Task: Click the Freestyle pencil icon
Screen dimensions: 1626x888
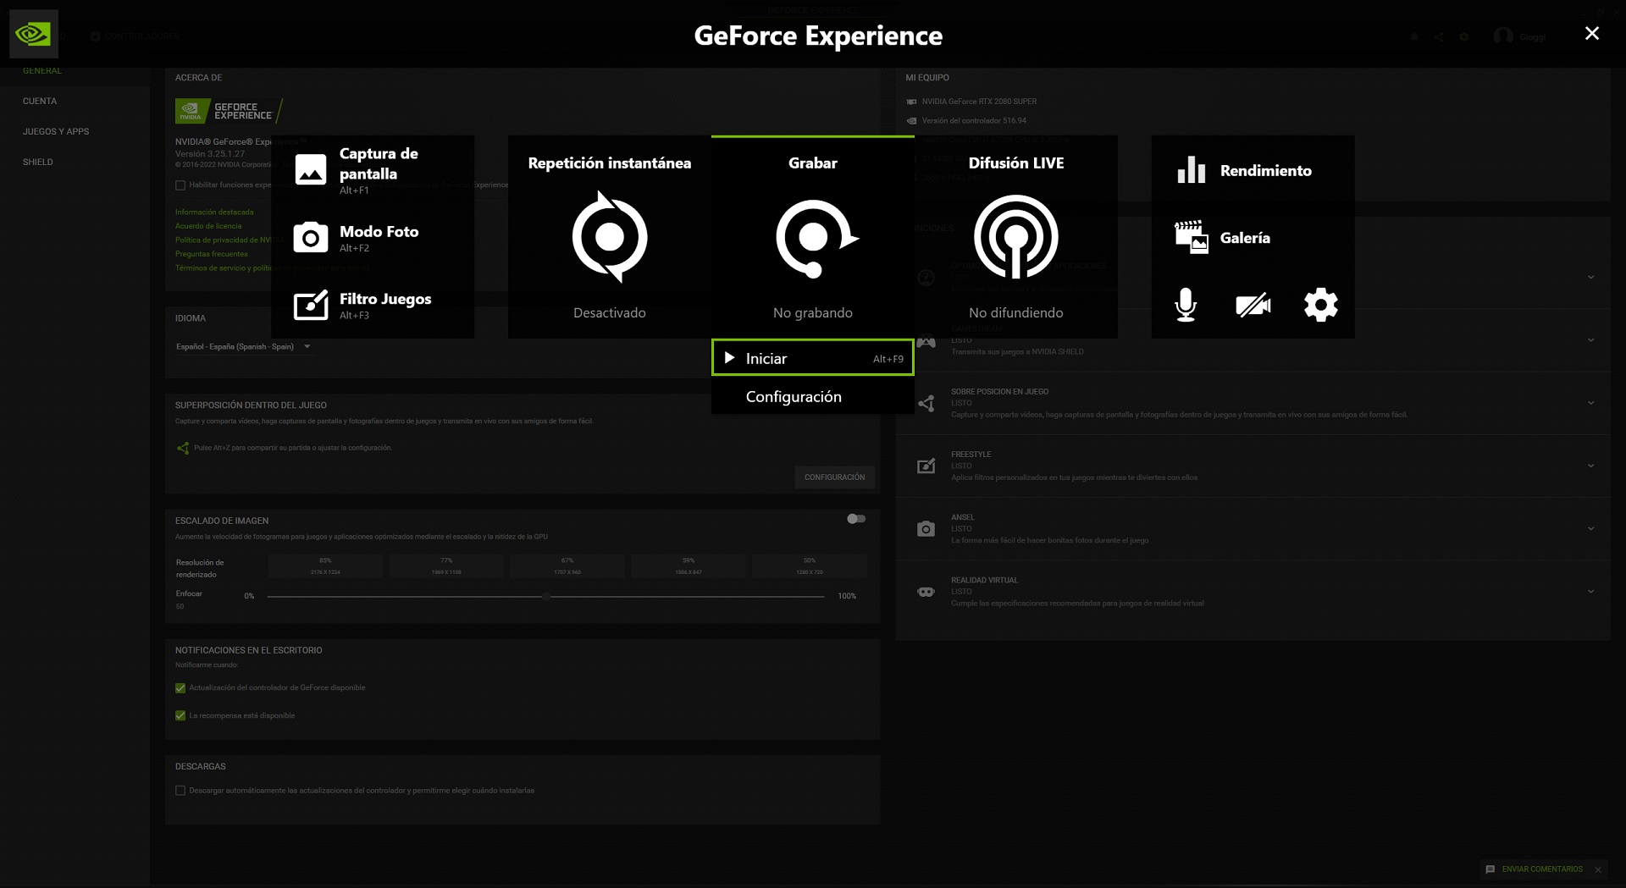Action: pyautogui.click(x=926, y=466)
